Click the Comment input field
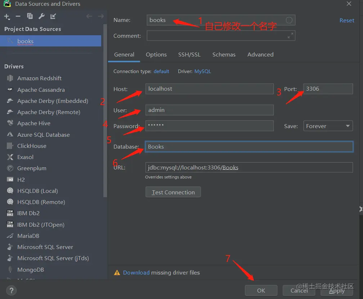The height and width of the screenshot is (299, 363). [221, 36]
